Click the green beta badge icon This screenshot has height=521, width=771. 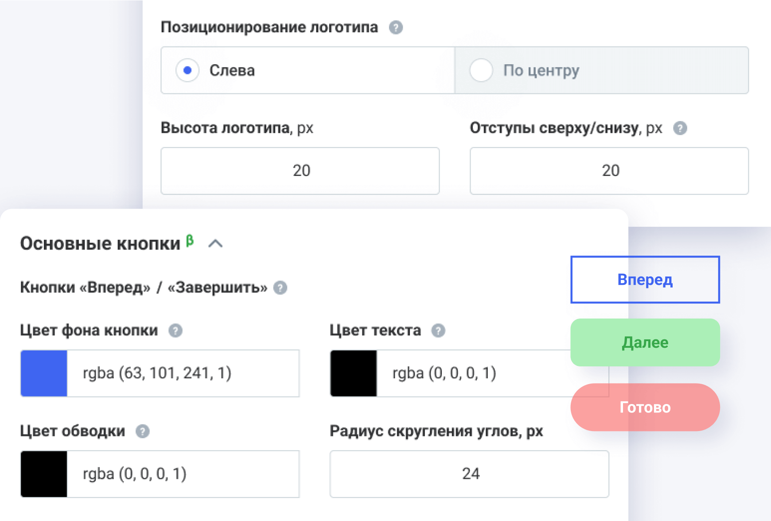coord(190,240)
